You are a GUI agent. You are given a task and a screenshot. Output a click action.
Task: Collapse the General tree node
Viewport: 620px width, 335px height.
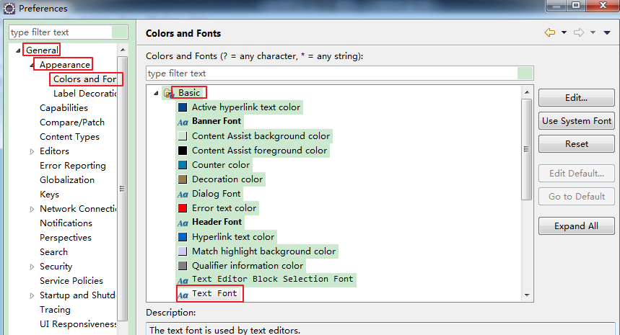coord(18,50)
